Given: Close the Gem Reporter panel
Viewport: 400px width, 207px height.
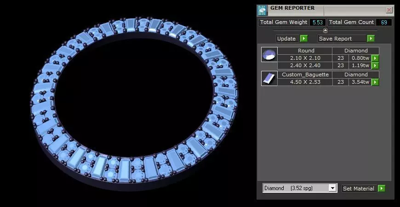Looking at the screenshot, I should coord(389,10).
